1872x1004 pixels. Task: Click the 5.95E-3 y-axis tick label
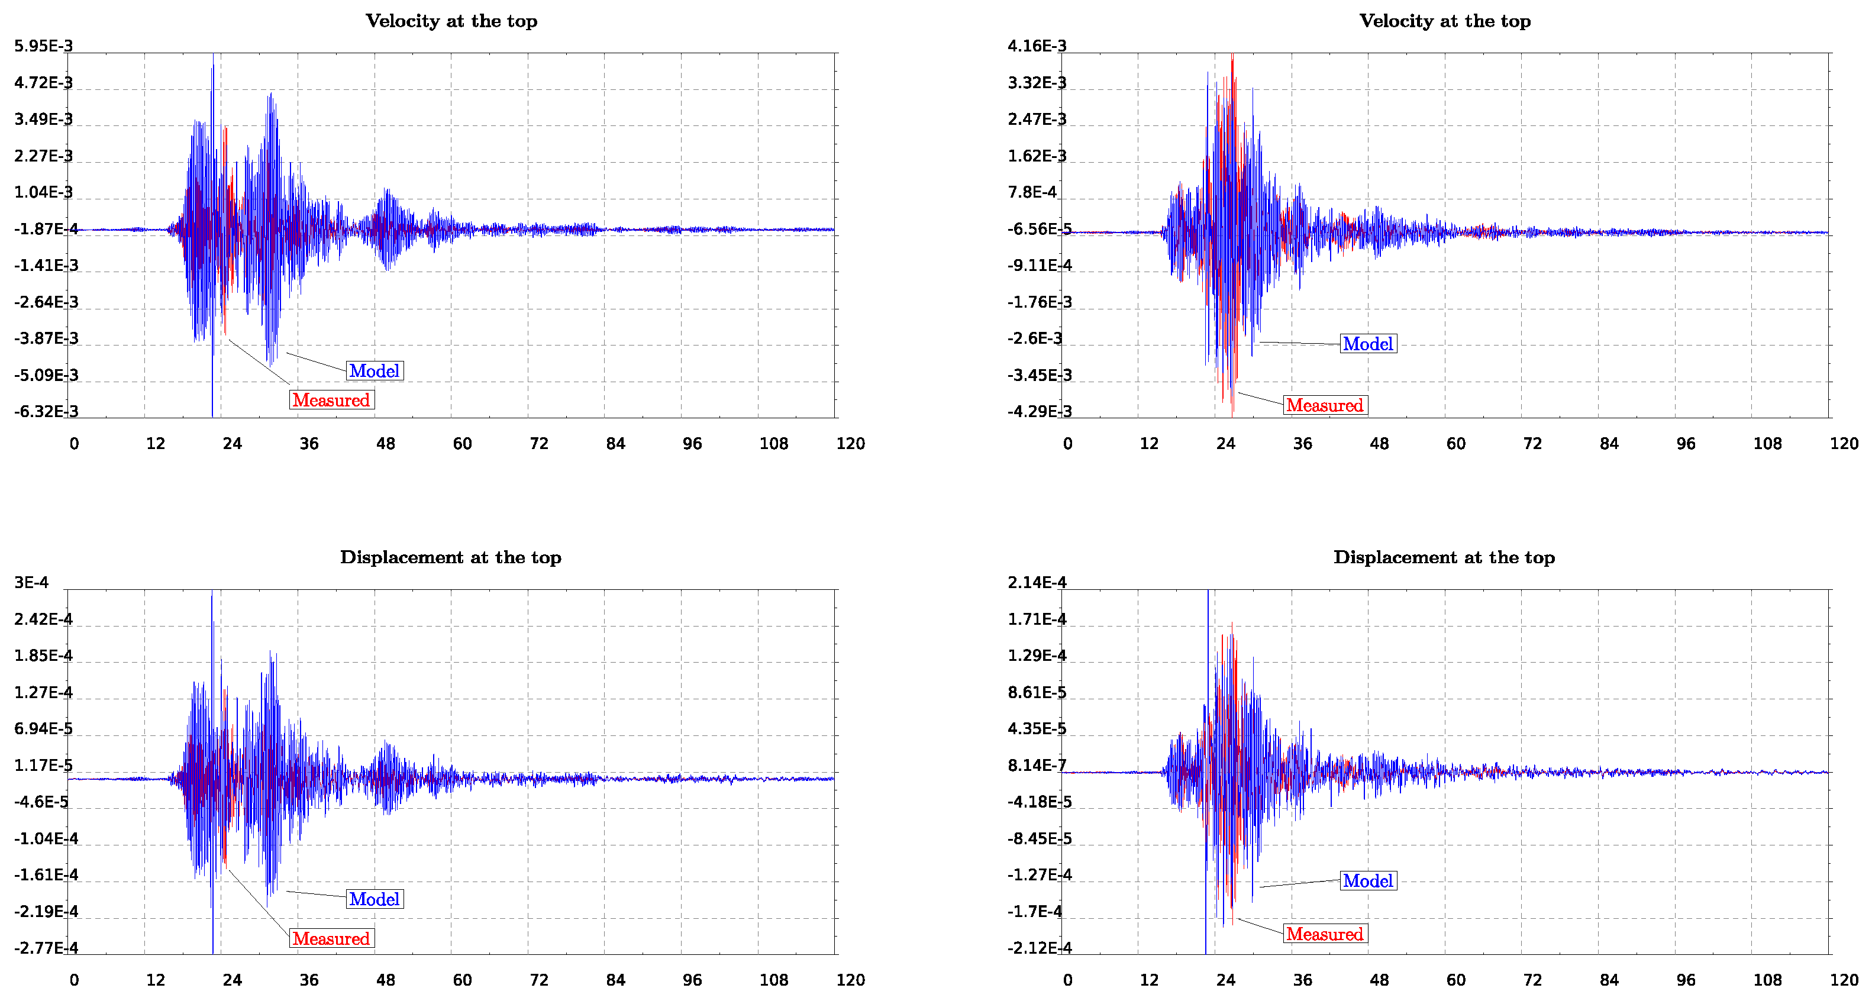coord(44,47)
